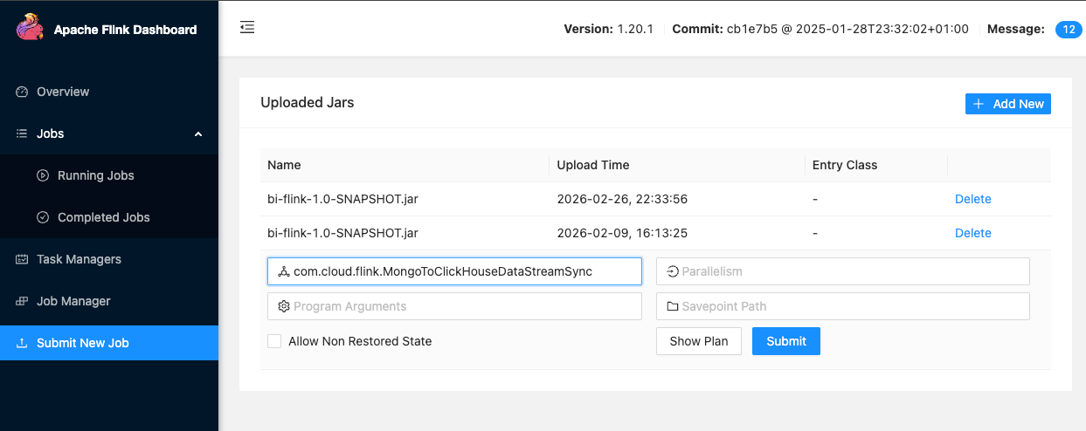Click the Apache Flink squirrel logo
This screenshot has width=1086, height=431.
tap(30, 29)
